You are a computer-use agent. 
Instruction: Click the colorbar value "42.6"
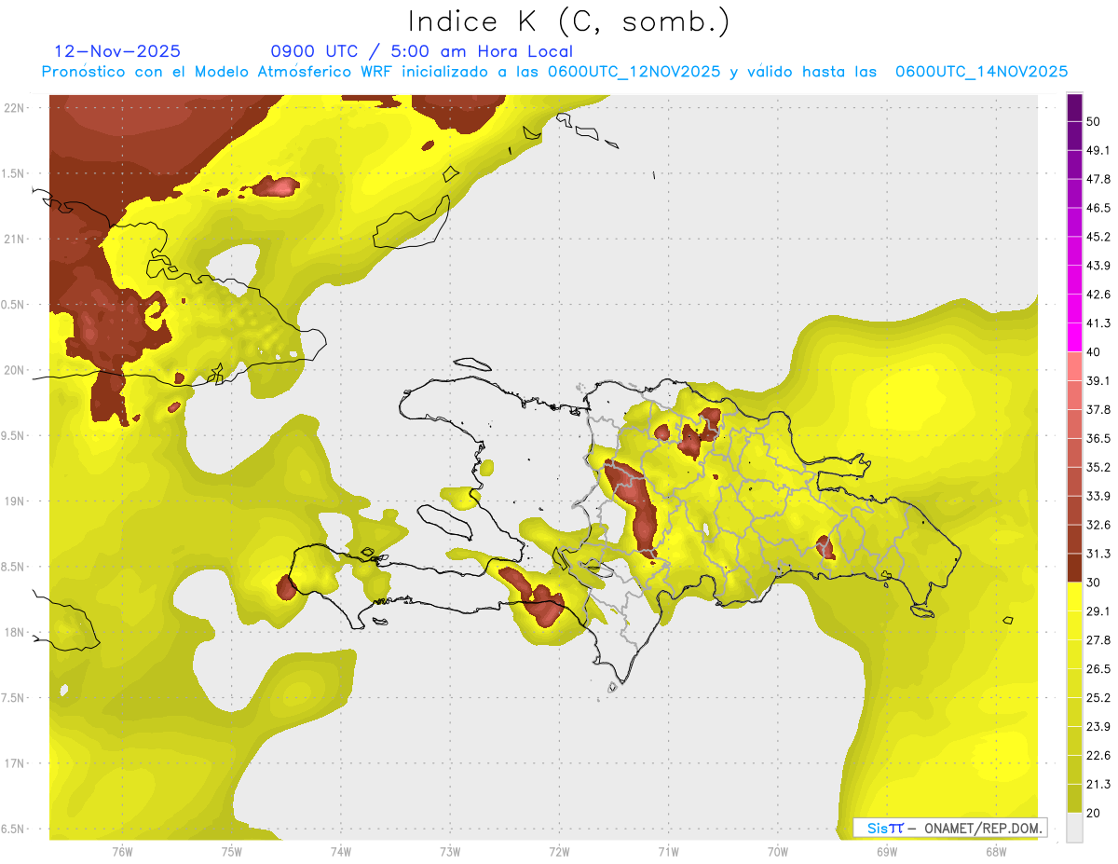click(x=1098, y=295)
